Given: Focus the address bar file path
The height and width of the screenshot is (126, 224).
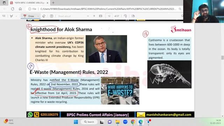Looking at the screenshot, I should [108, 9].
